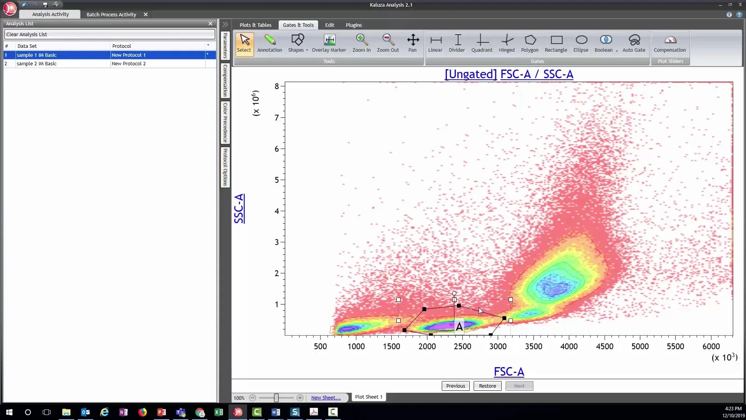Image resolution: width=746 pixels, height=420 pixels.
Task: Switch to Plots & Tables tab
Action: tap(255, 25)
